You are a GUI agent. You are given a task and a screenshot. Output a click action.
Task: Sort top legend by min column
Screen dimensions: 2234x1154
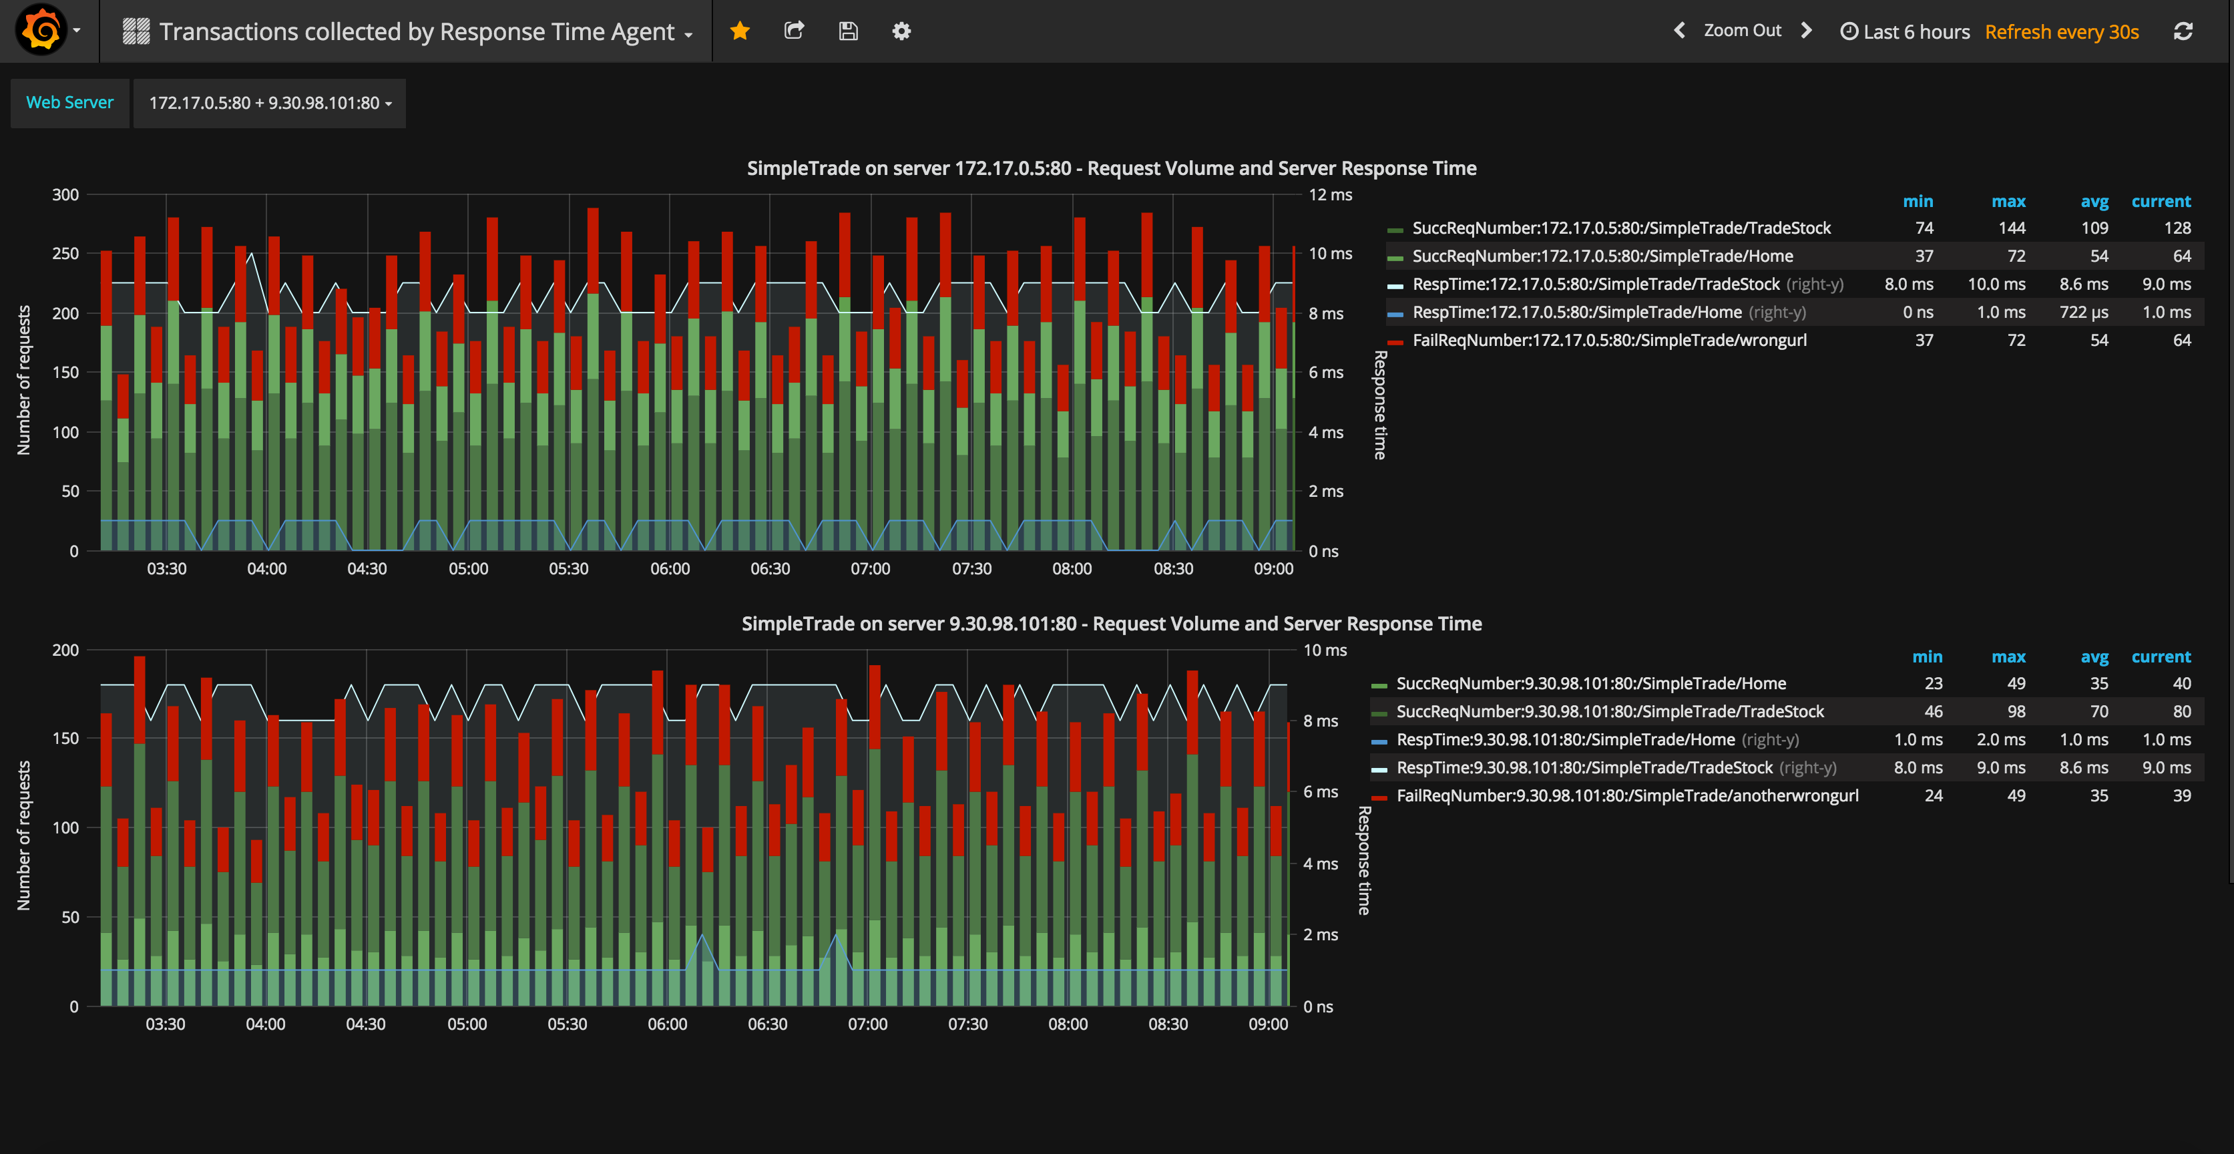[1918, 201]
